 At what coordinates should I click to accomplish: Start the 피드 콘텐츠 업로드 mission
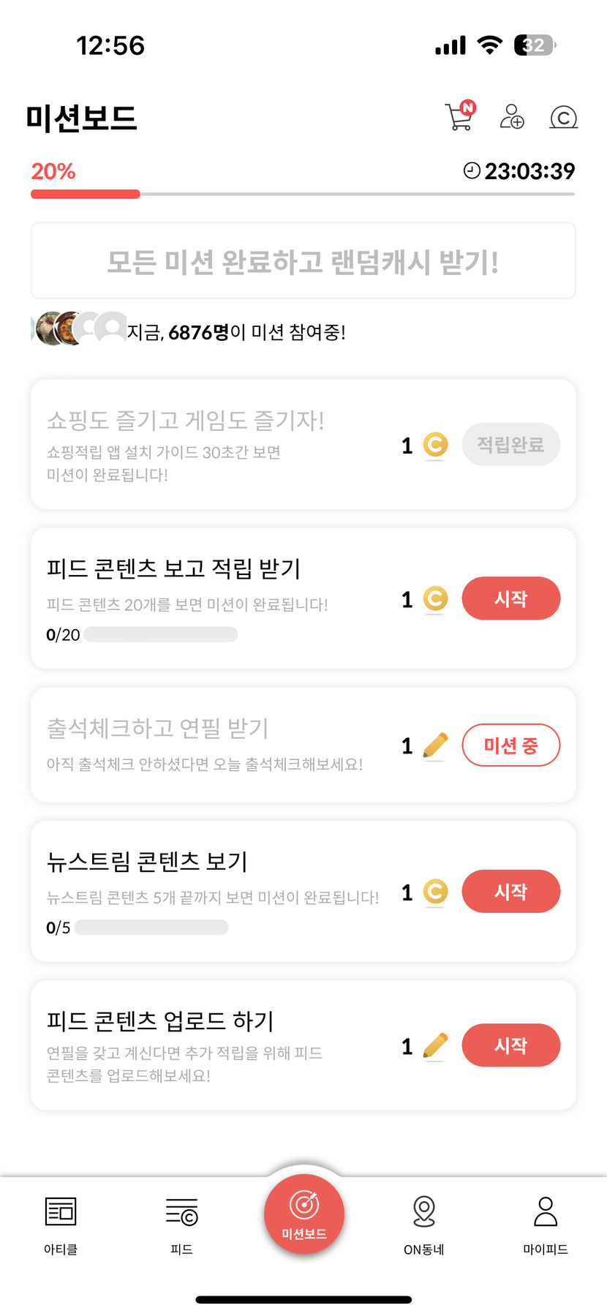point(510,1045)
